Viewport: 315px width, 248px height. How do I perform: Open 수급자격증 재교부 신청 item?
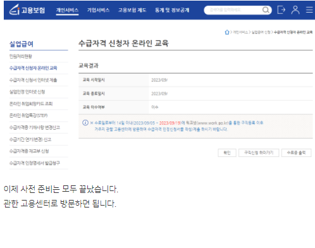click(x=29, y=151)
